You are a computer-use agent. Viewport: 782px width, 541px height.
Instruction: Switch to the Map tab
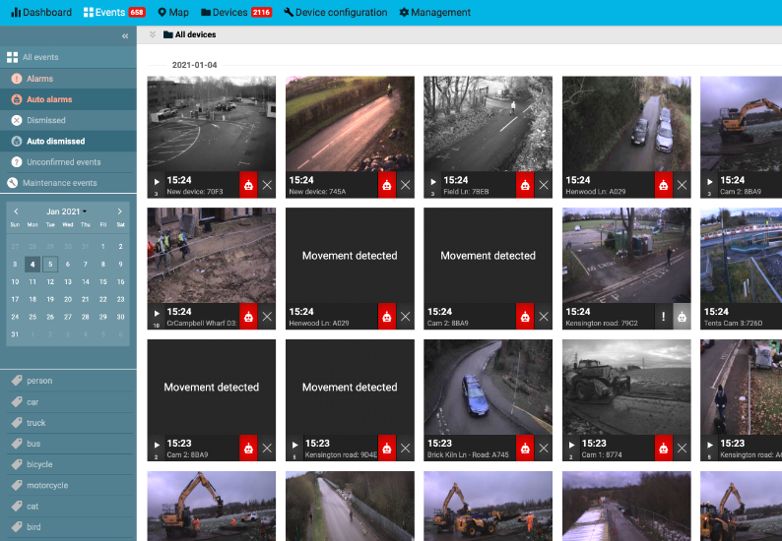coord(173,12)
